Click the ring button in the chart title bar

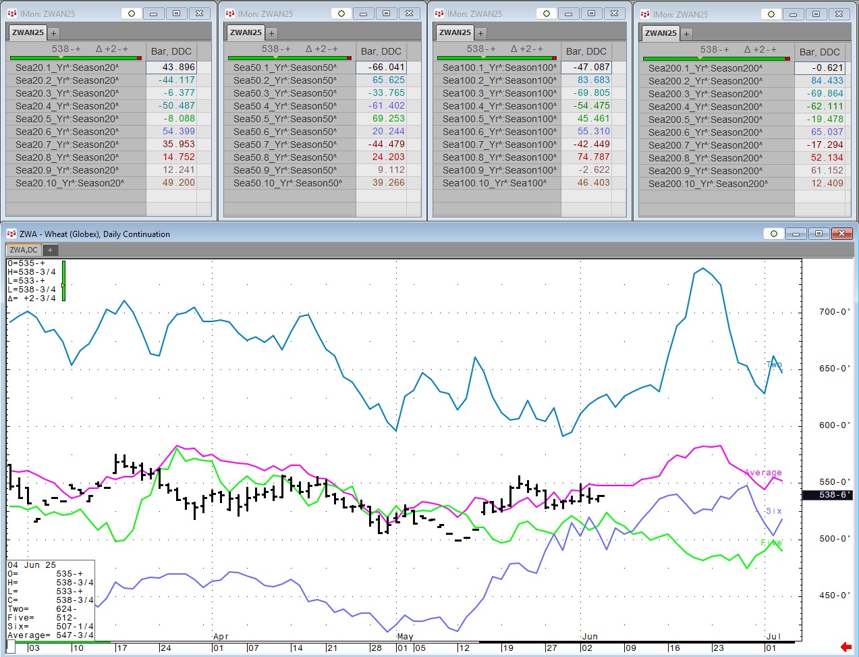774,234
